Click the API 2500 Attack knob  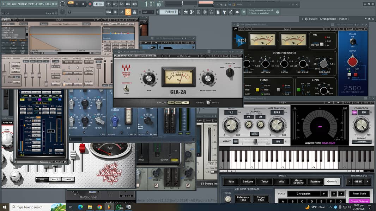266,64
